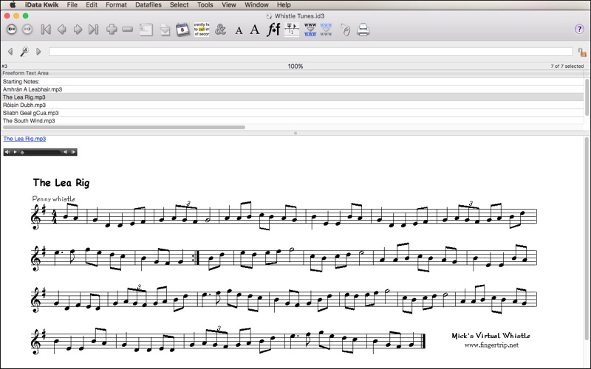
Task: Open The Lea Rig.mp3 hyperlink
Action: tap(24, 139)
